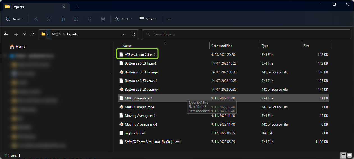Switch to details view layout

343,155
